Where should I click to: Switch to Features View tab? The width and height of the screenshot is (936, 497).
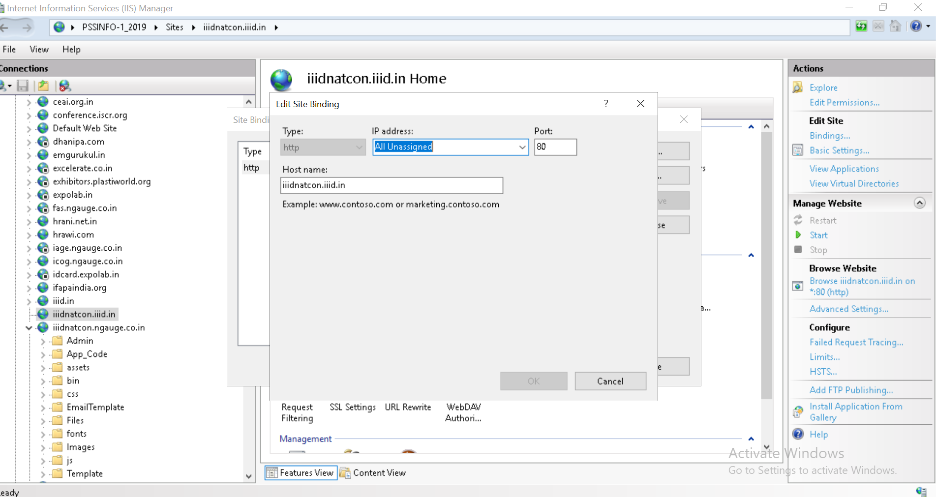[301, 473]
